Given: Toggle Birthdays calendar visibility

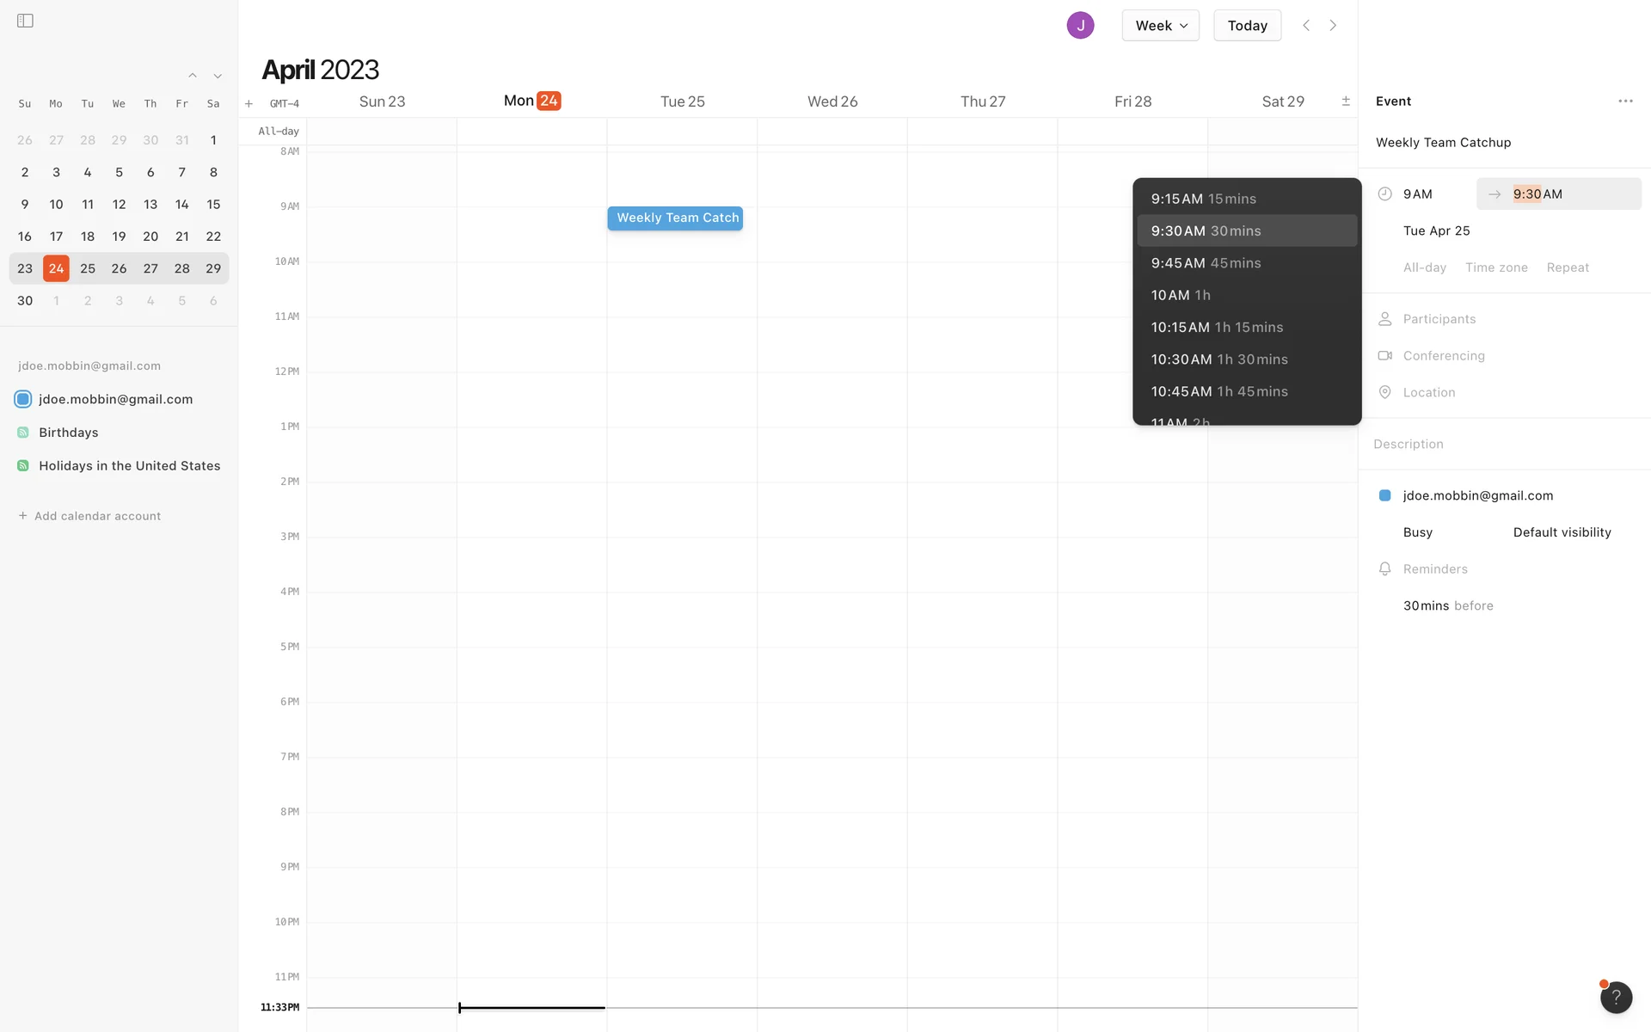Looking at the screenshot, I should 23,433.
